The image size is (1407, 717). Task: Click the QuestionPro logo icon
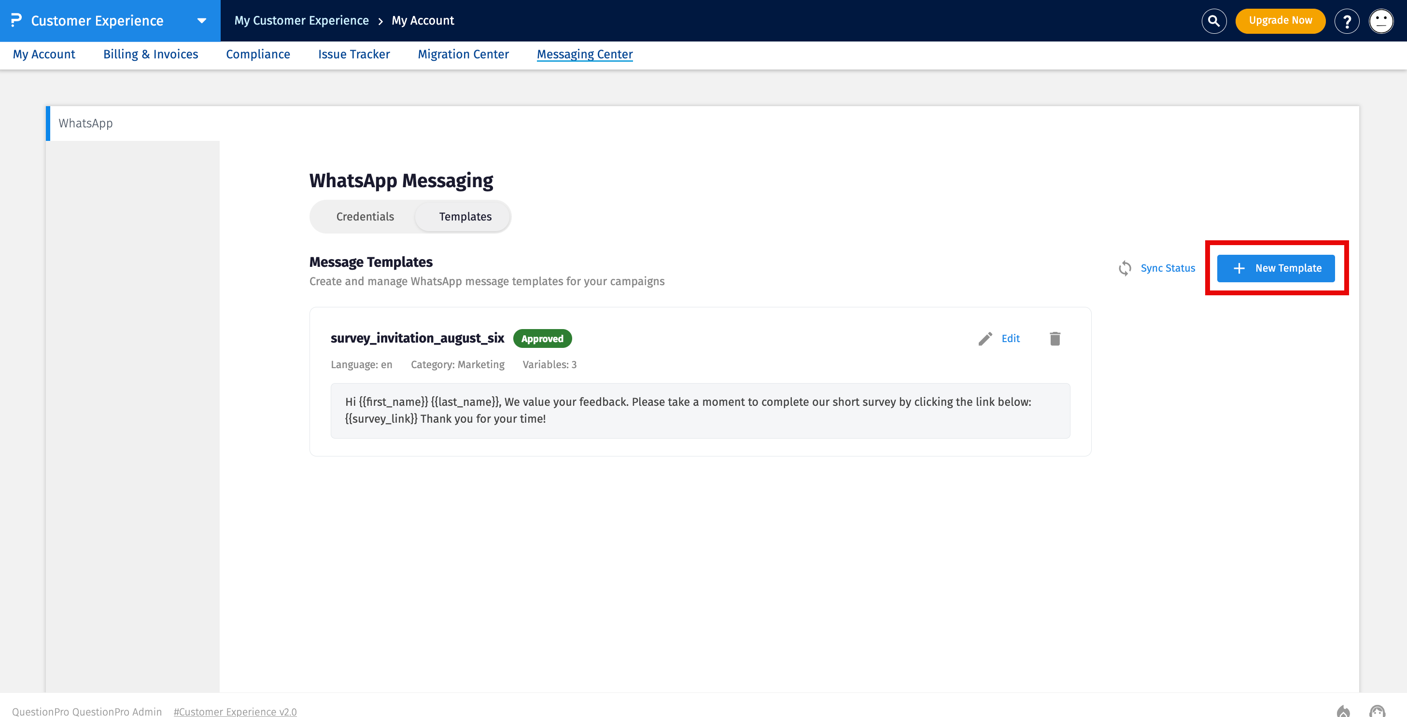(16, 20)
